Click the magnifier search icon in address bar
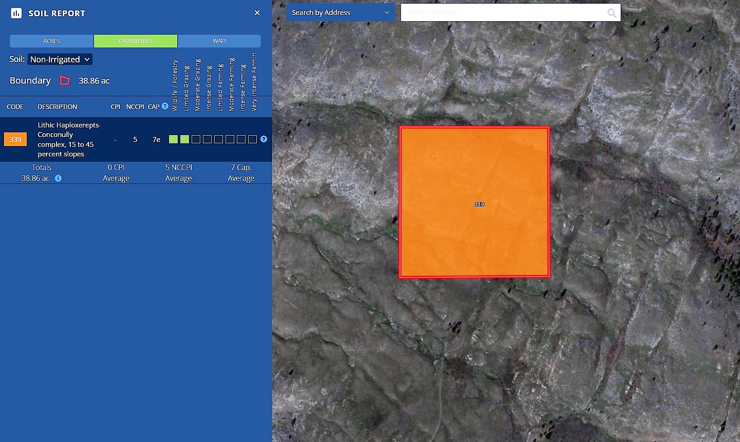The width and height of the screenshot is (740, 442). coord(611,13)
